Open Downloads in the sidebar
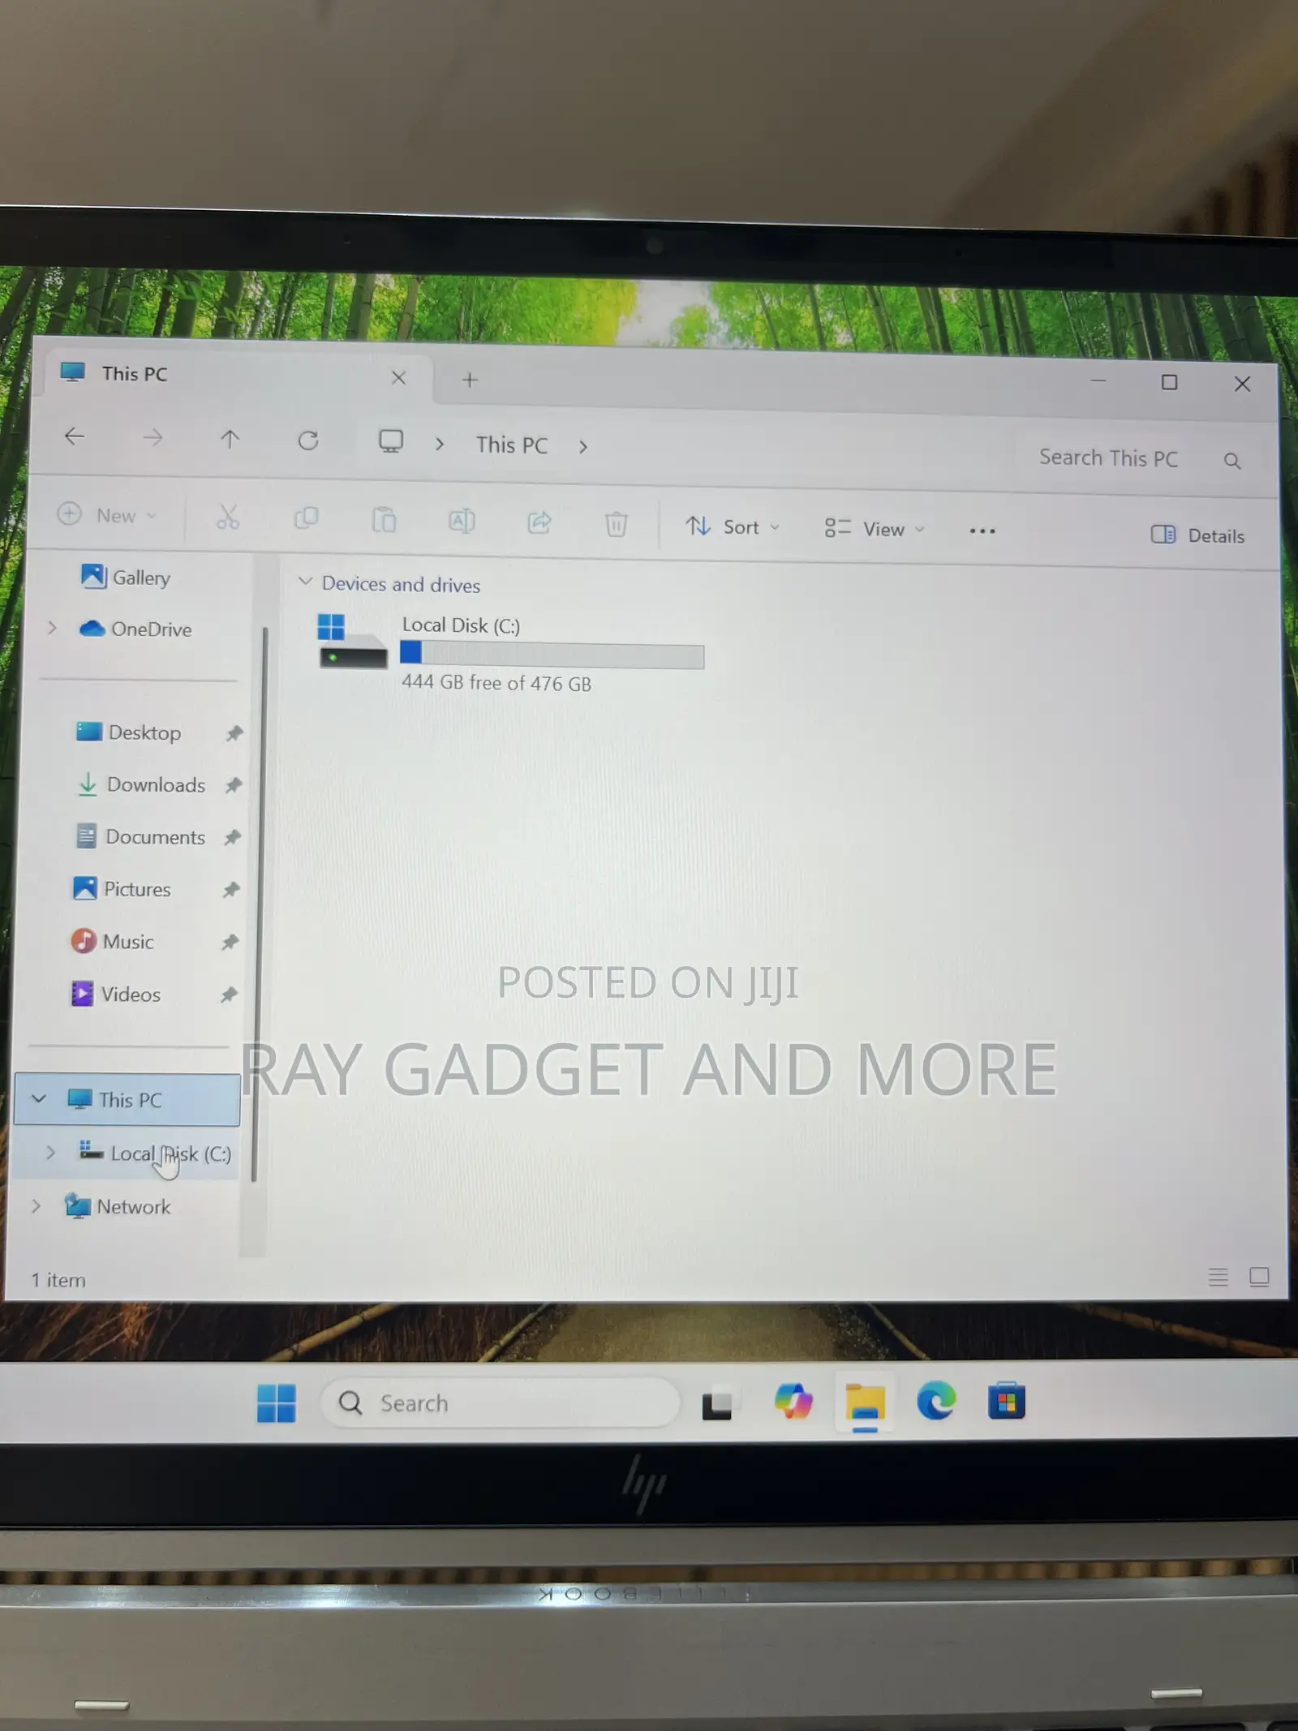Screen dimensions: 1298x1731 [141, 784]
